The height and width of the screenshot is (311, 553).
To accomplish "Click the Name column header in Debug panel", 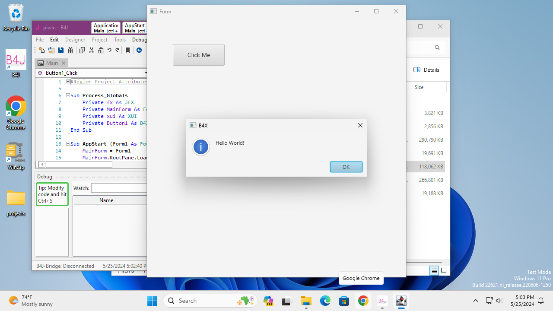I will point(106,200).
